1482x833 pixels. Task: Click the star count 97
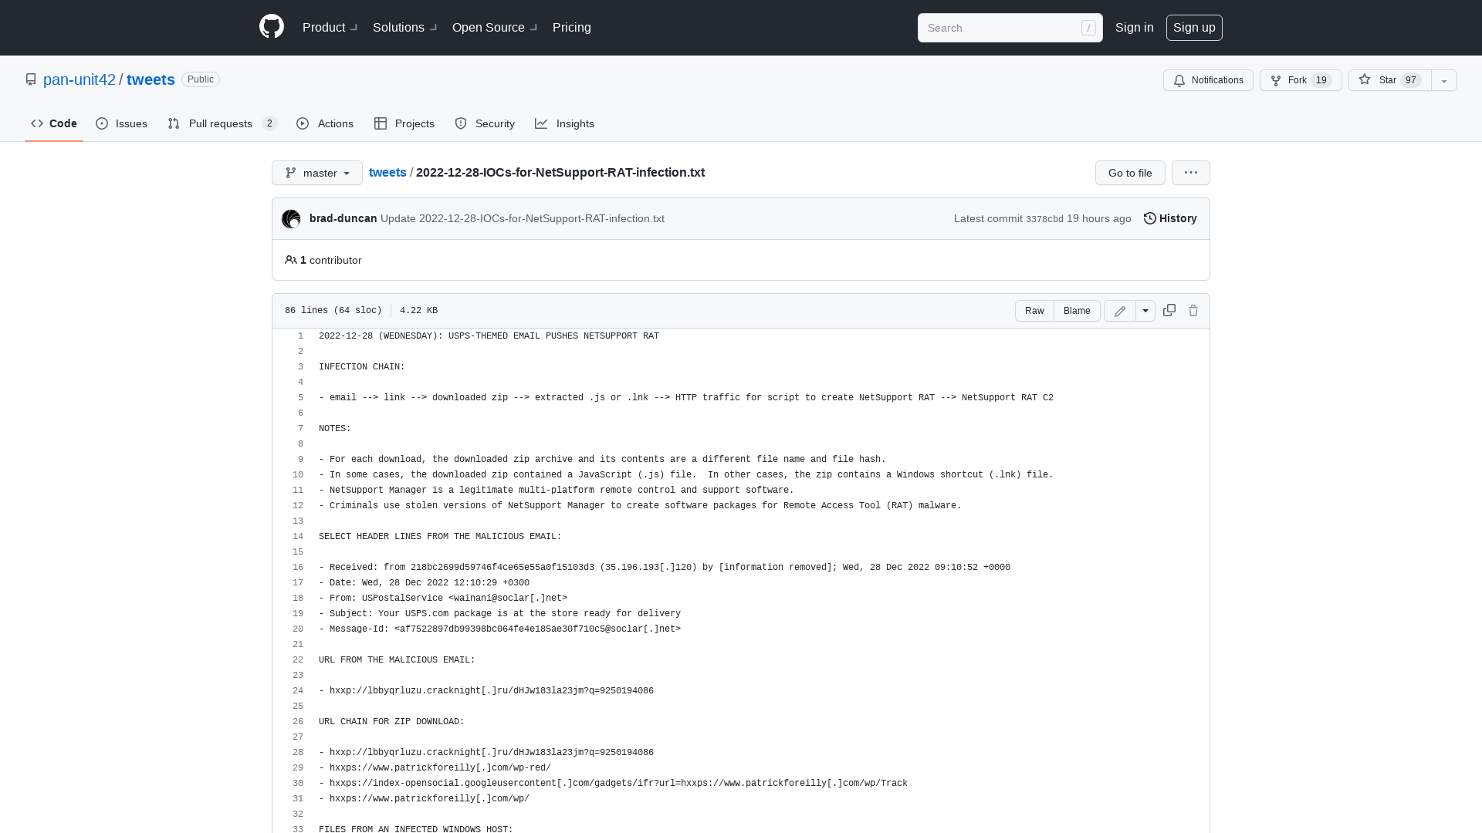1411,80
